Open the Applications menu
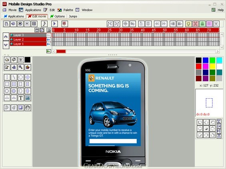Viewport: 226px width, 169px height. pyautogui.click(x=33, y=10)
